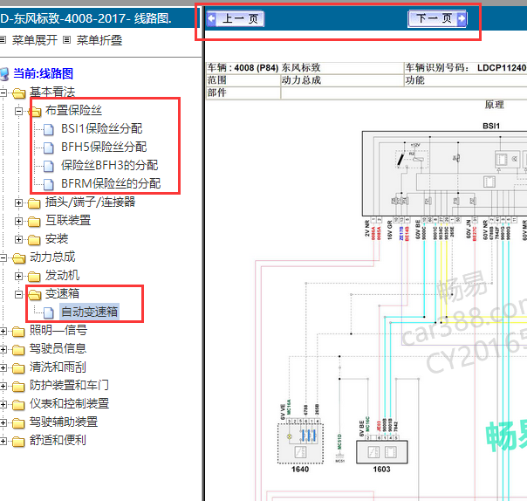Expand the 防护装置和车门 folder
527x501 pixels.
(x=3, y=386)
